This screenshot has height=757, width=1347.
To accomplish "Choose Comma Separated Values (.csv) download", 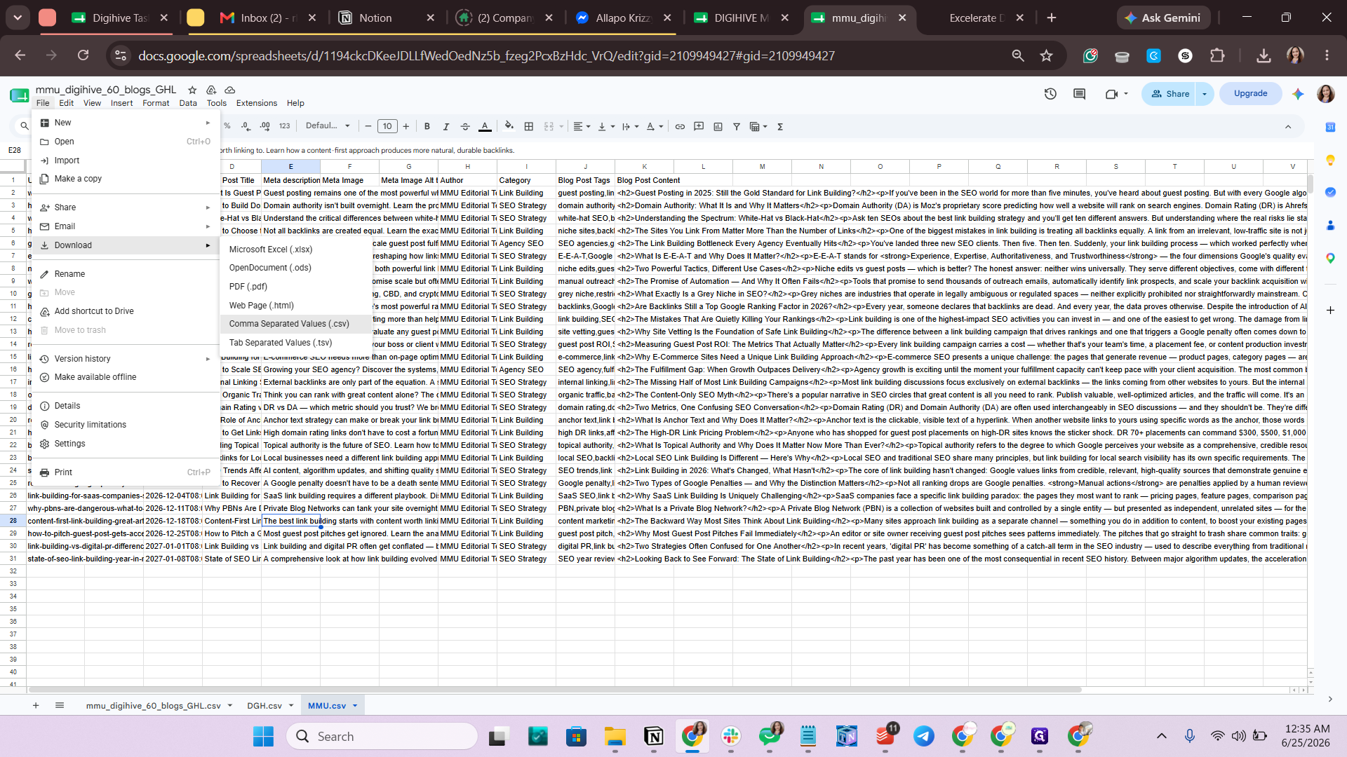I will coord(295,324).
